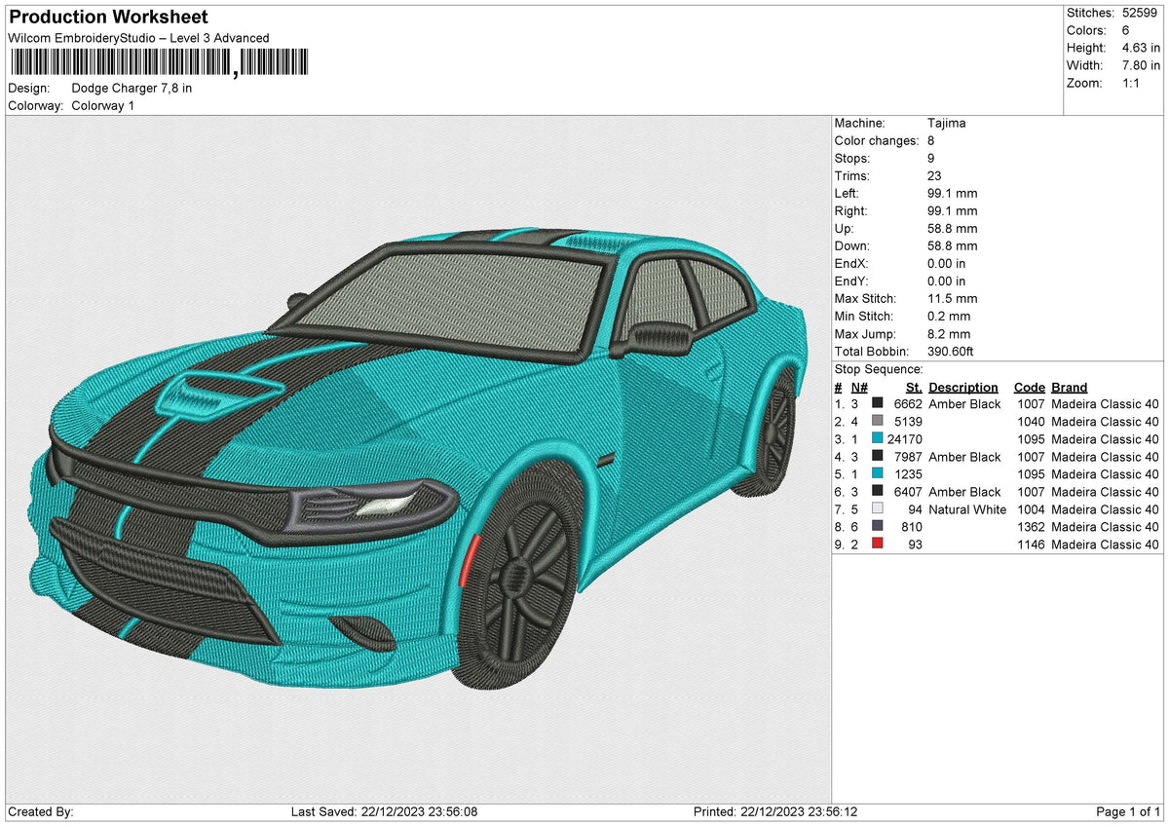Click the black swatch beside 7987 stitches
1169x826 pixels.
coord(878,457)
